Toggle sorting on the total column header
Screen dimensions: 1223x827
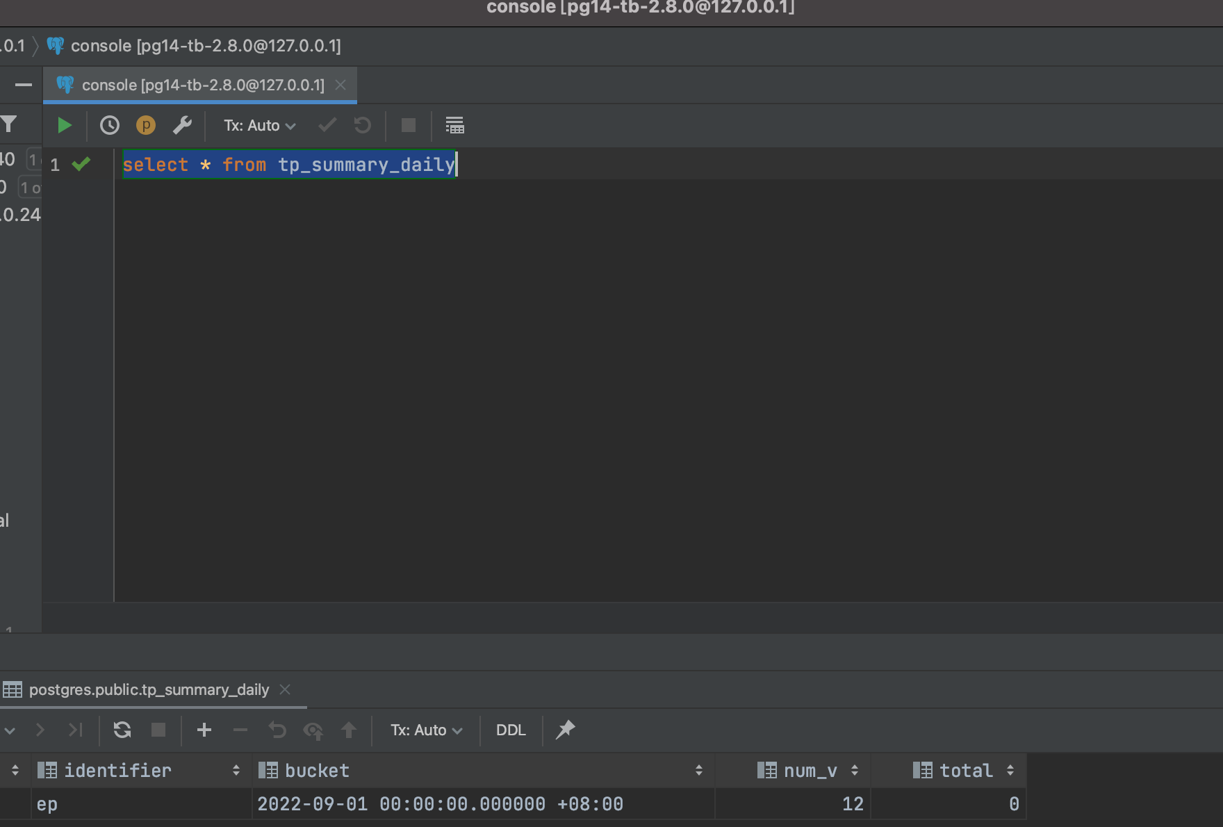point(1012,770)
